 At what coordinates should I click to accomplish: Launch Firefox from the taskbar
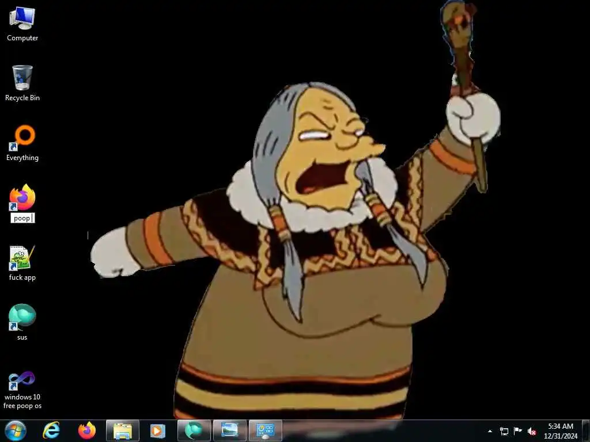(87, 430)
